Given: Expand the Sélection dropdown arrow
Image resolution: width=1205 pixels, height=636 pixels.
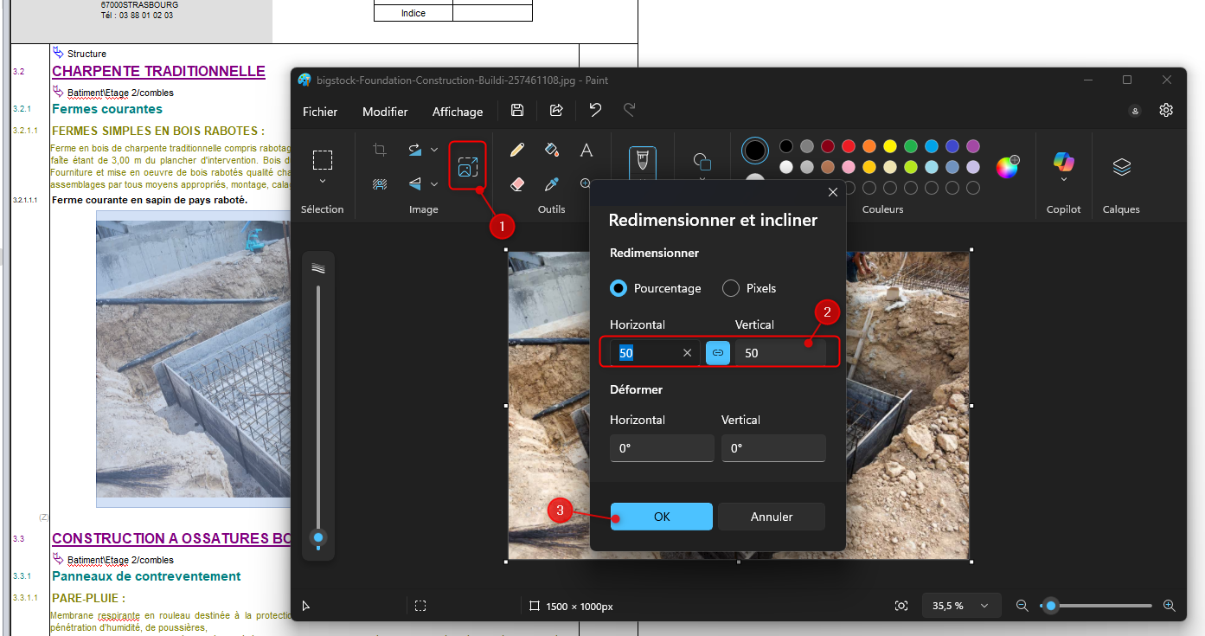Looking at the screenshot, I should pos(323,182).
